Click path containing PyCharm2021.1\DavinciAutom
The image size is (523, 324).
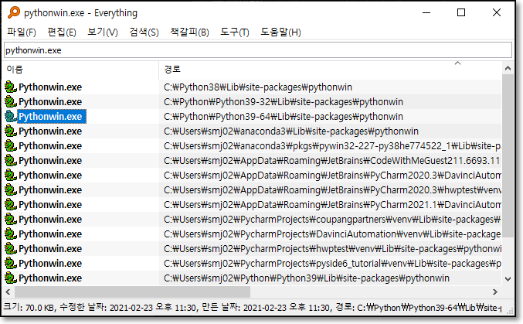coord(332,205)
